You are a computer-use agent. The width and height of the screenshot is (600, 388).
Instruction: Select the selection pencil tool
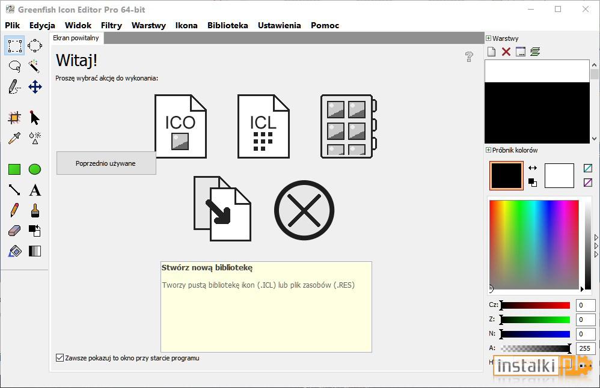click(14, 86)
